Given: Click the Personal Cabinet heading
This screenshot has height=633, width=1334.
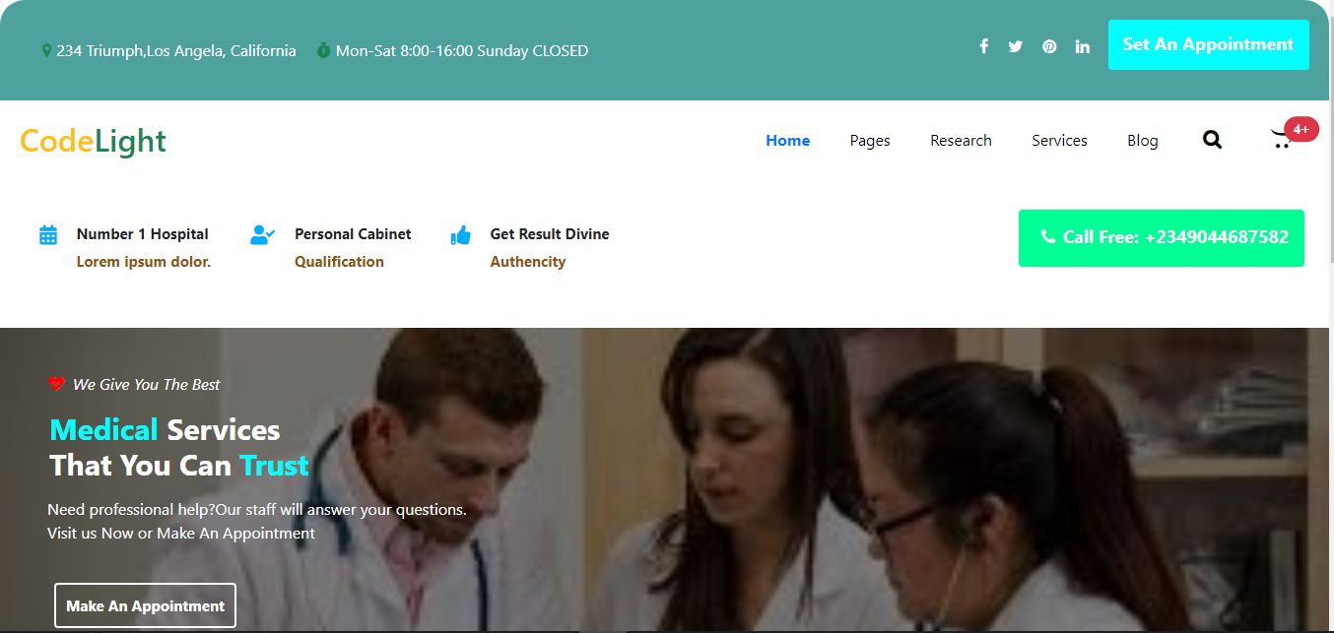Looking at the screenshot, I should (x=353, y=234).
